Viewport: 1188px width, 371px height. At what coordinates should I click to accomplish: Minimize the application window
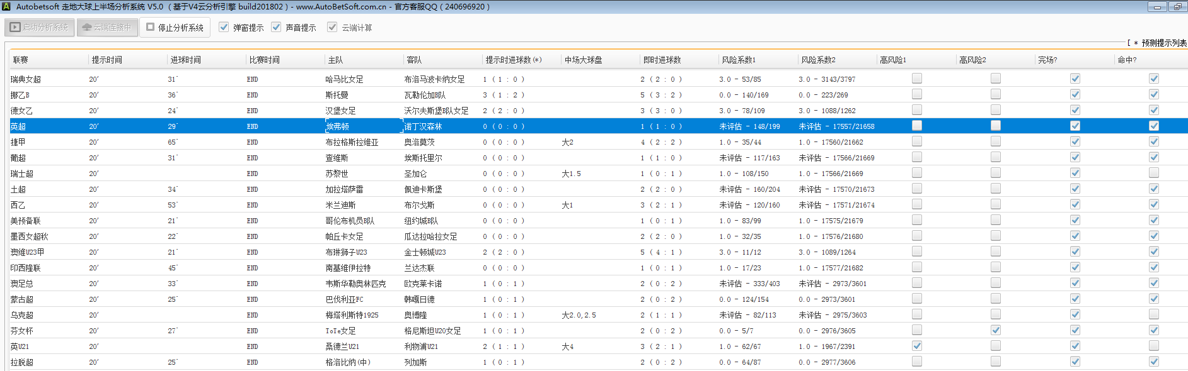(1156, 7)
